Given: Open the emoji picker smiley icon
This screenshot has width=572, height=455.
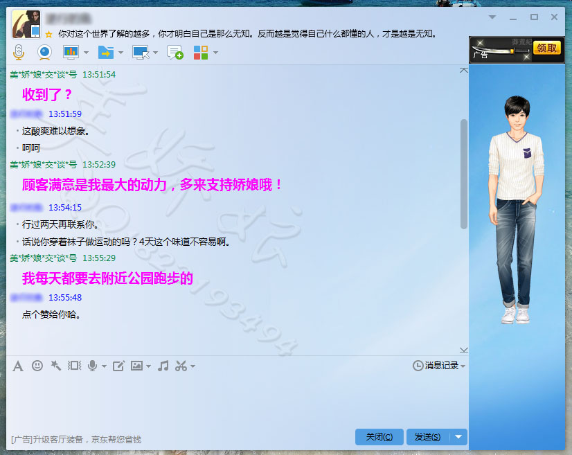Looking at the screenshot, I should pos(37,366).
